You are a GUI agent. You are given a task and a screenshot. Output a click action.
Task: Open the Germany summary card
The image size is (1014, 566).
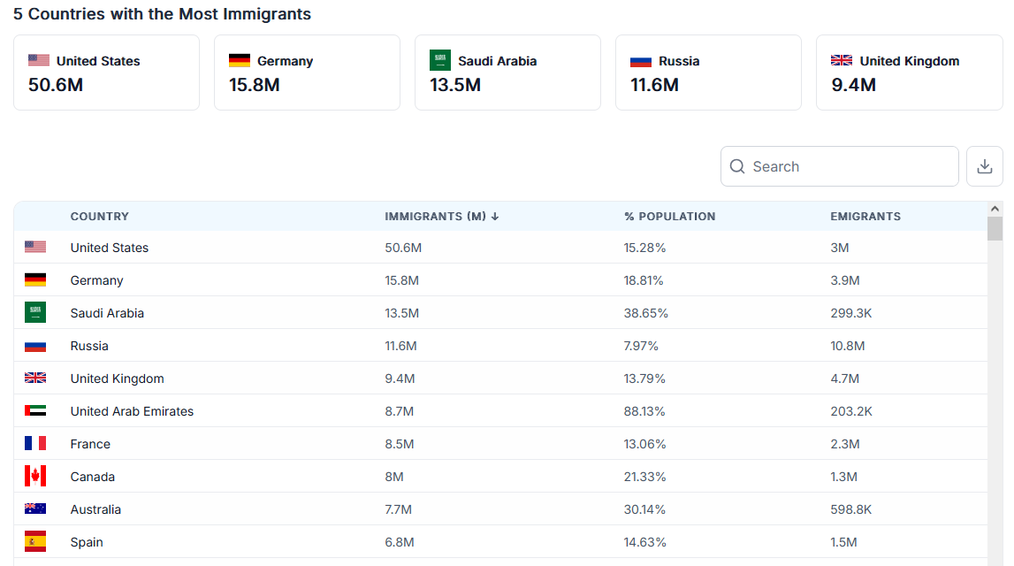point(307,73)
